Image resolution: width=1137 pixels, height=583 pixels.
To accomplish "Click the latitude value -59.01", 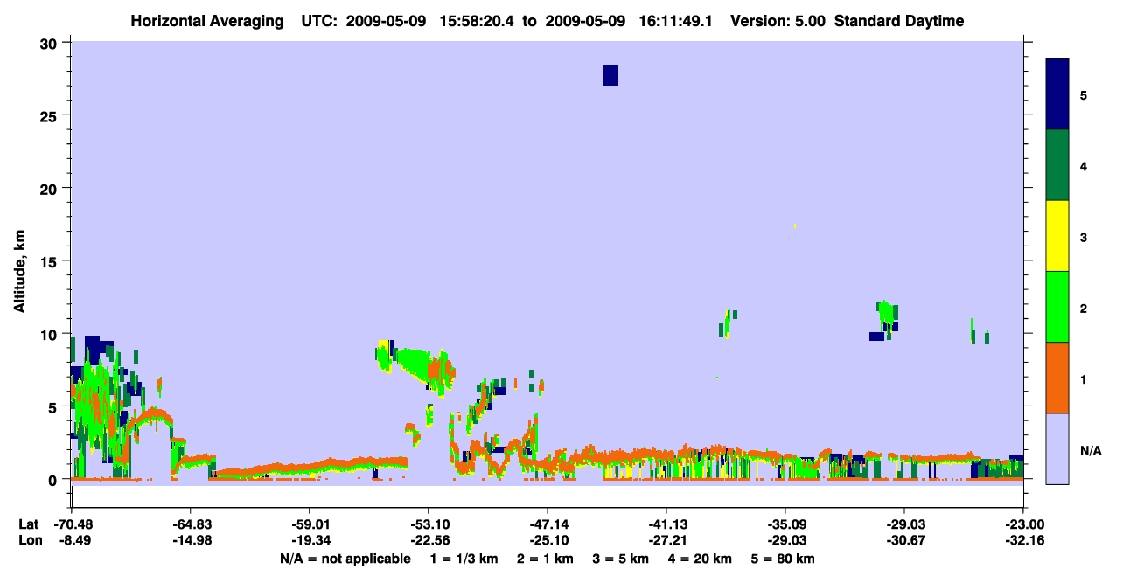I will (310, 524).
